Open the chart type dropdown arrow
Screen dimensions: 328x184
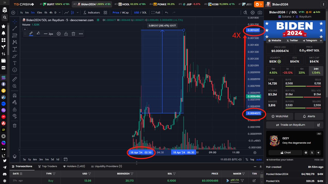pos(78,13)
